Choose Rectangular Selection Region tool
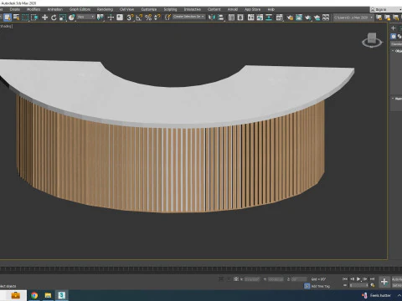The width and height of the screenshot is (402, 301). pyautogui.click(x=25, y=18)
